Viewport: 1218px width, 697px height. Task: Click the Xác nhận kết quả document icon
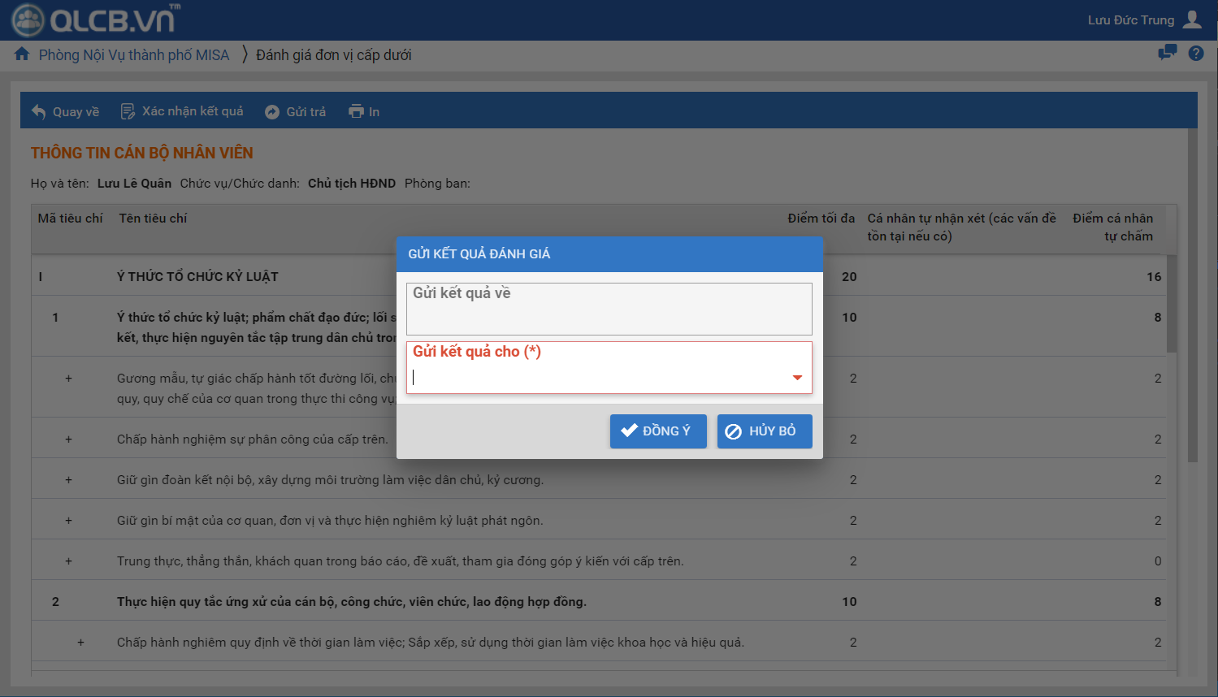(x=128, y=112)
